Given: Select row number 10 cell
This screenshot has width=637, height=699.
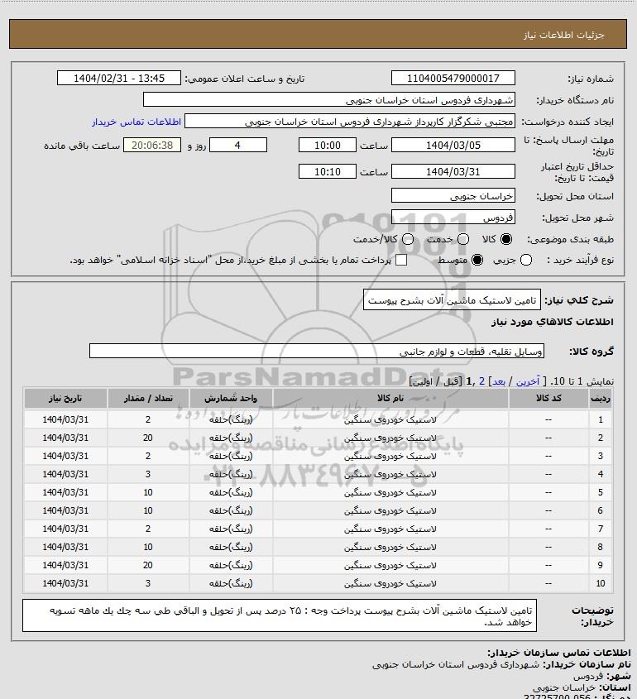Looking at the screenshot, I should [x=600, y=583].
